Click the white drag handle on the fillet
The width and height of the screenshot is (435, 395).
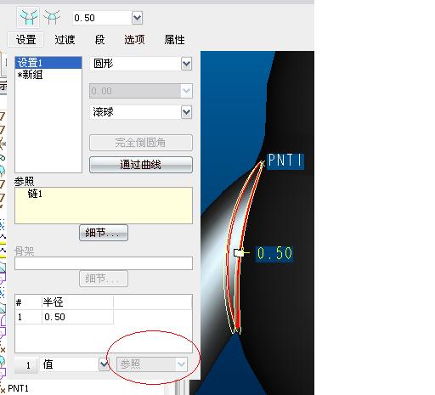coord(239,252)
